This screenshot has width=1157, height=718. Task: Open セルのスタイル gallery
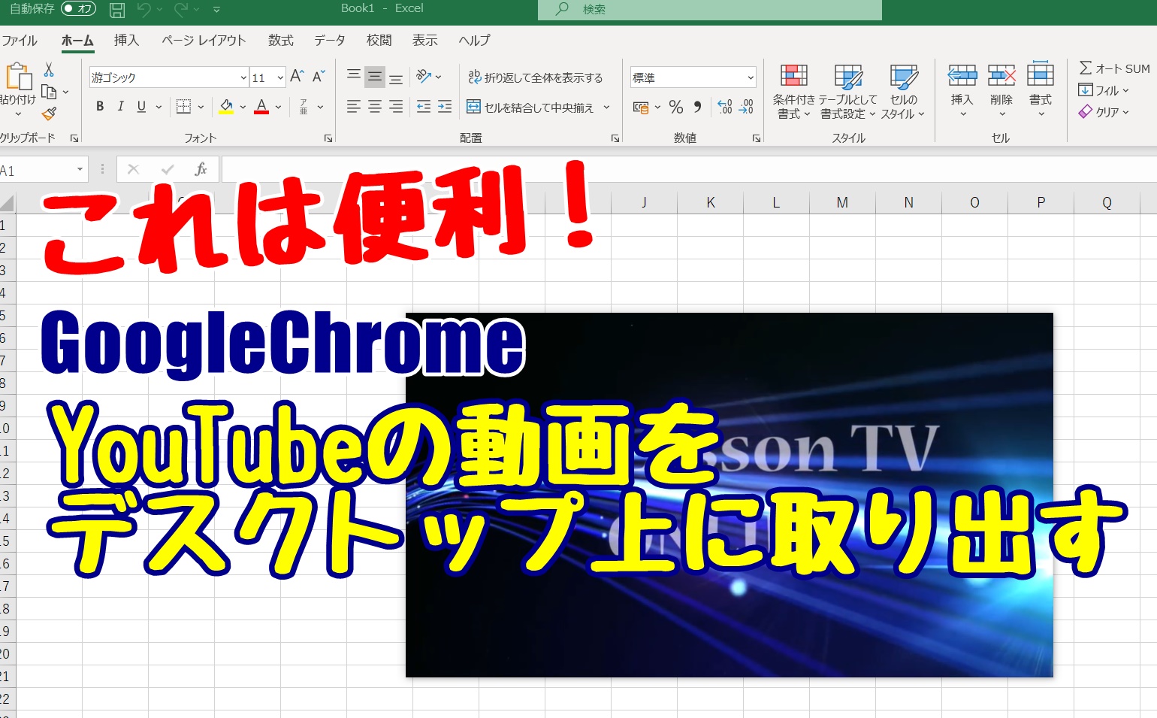[903, 91]
